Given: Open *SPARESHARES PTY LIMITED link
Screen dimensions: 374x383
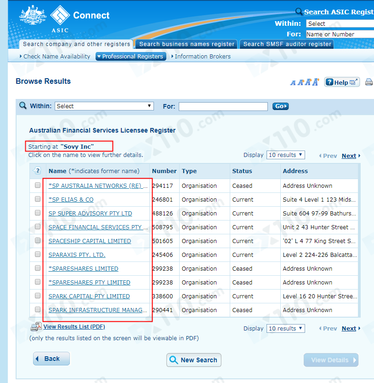Looking at the screenshot, I should [90, 282].
